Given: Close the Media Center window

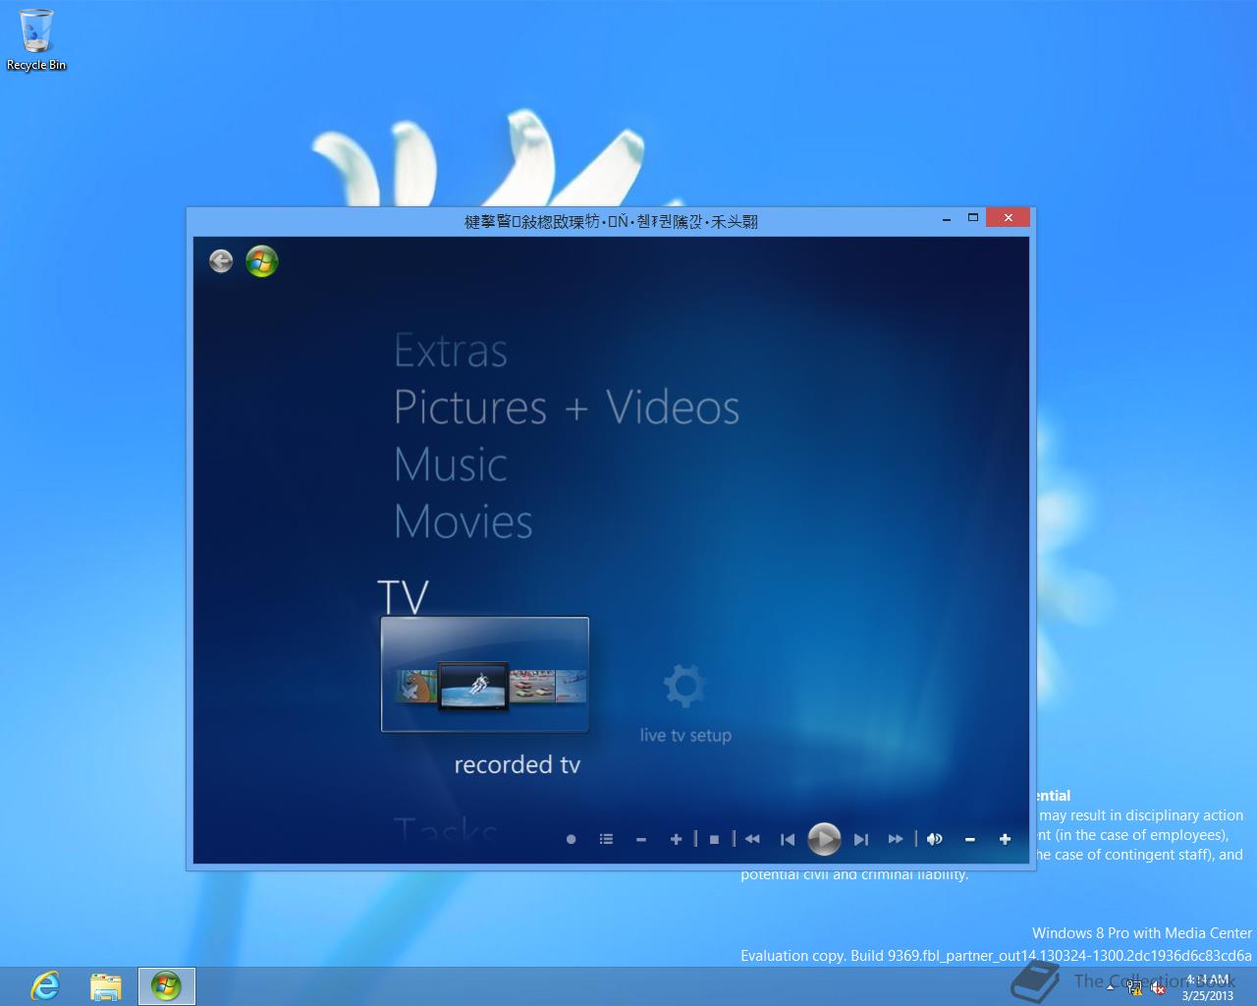Looking at the screenshot, I should [1008, 218].
